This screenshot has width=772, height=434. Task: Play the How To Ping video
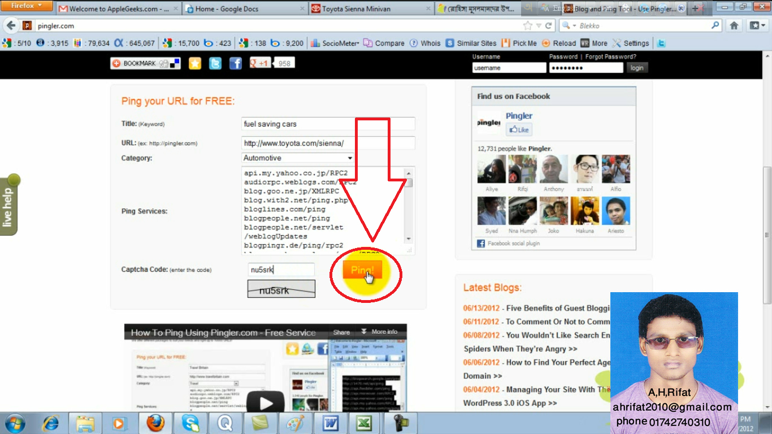coord(265,402)
